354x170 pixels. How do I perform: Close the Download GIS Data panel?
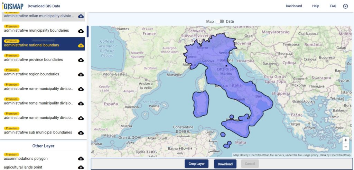(345, 6)
